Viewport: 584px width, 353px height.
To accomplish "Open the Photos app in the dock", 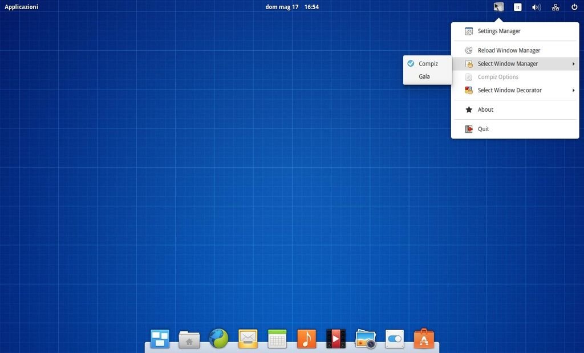I will pos(365,339).
